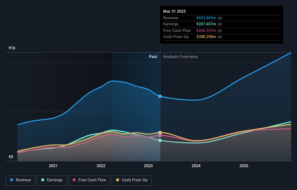
Task: Click the 2021 x-axis label
Action: [x=53, y=166]
